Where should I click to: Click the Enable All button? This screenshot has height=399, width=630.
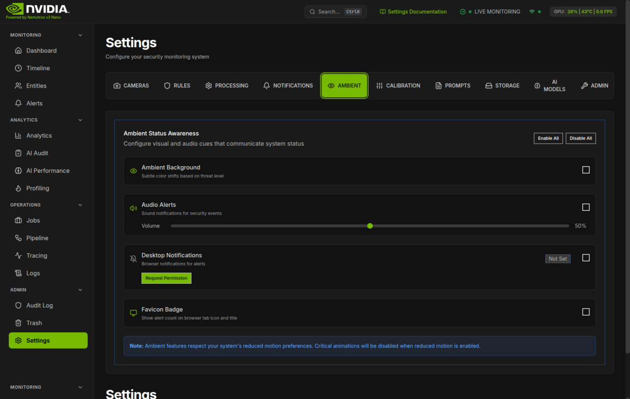548,138
